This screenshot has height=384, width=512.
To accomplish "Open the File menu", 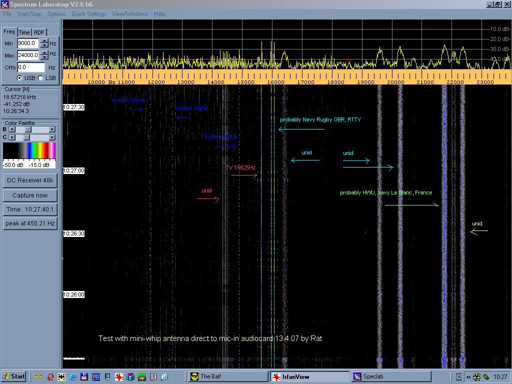I will [x=7, y=14].
